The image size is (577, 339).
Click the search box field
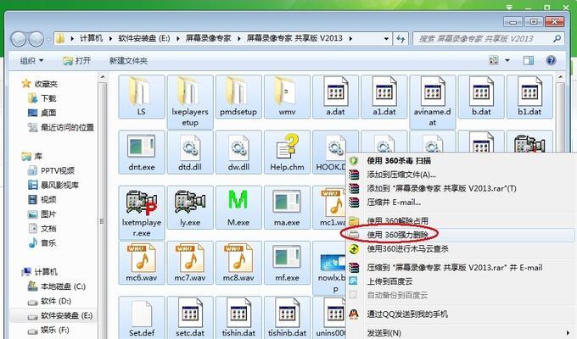489,39
